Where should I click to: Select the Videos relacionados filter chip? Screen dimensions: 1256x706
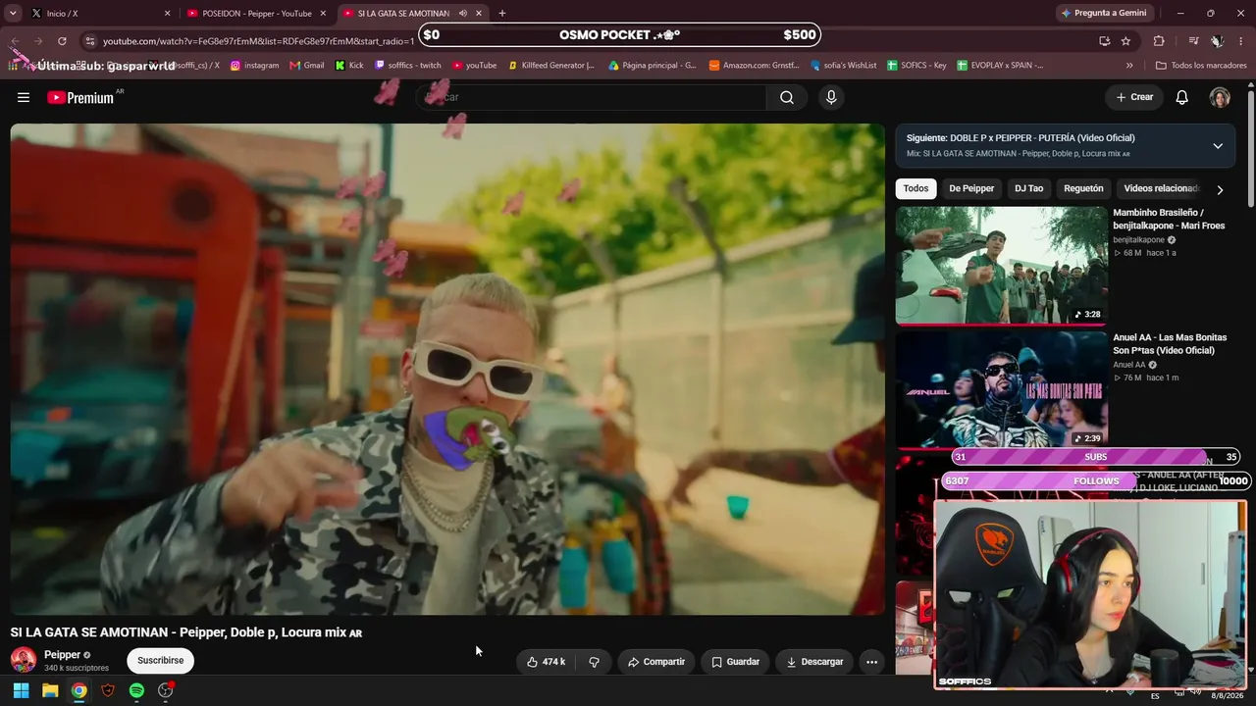coord(1161,188)
